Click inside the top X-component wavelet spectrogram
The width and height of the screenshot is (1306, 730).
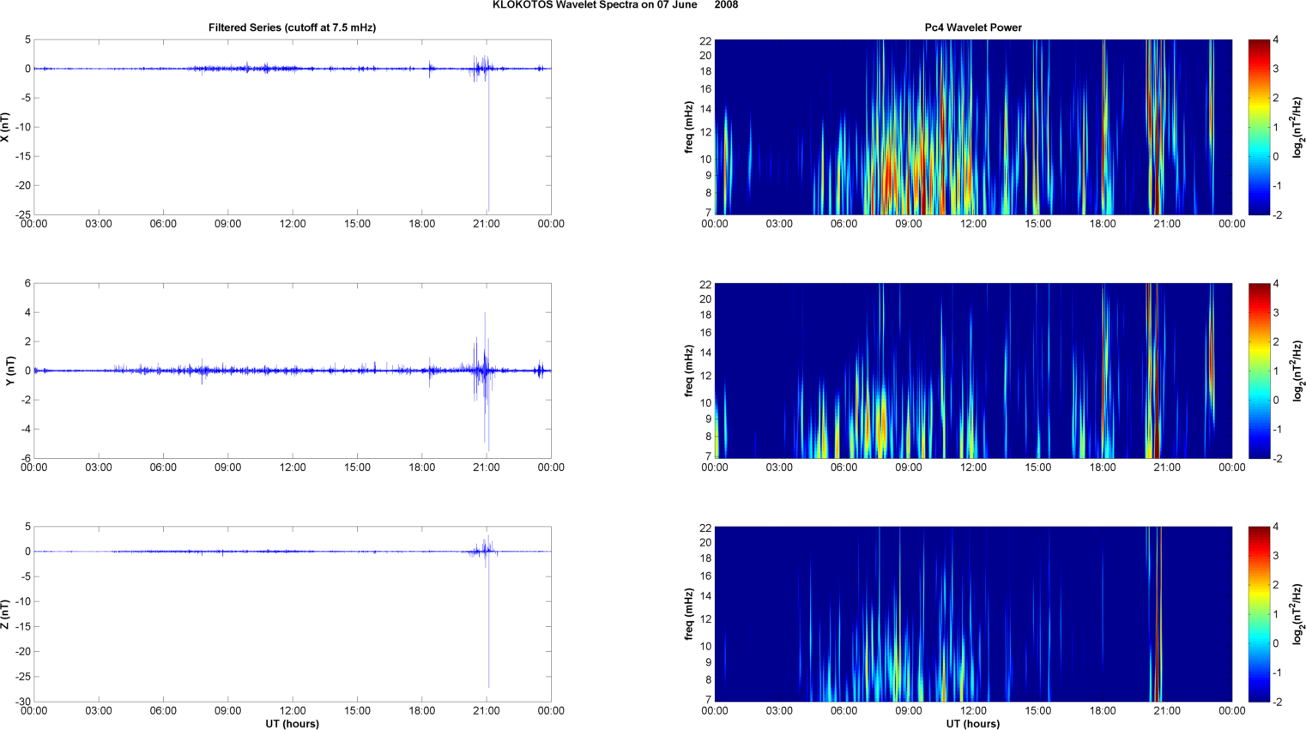pyautogui.click(x=972, y=127)
